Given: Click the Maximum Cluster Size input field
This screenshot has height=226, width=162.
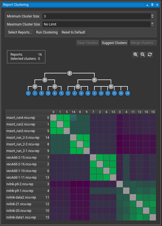Looking at the screenshot, I should (x=97, y=24).
